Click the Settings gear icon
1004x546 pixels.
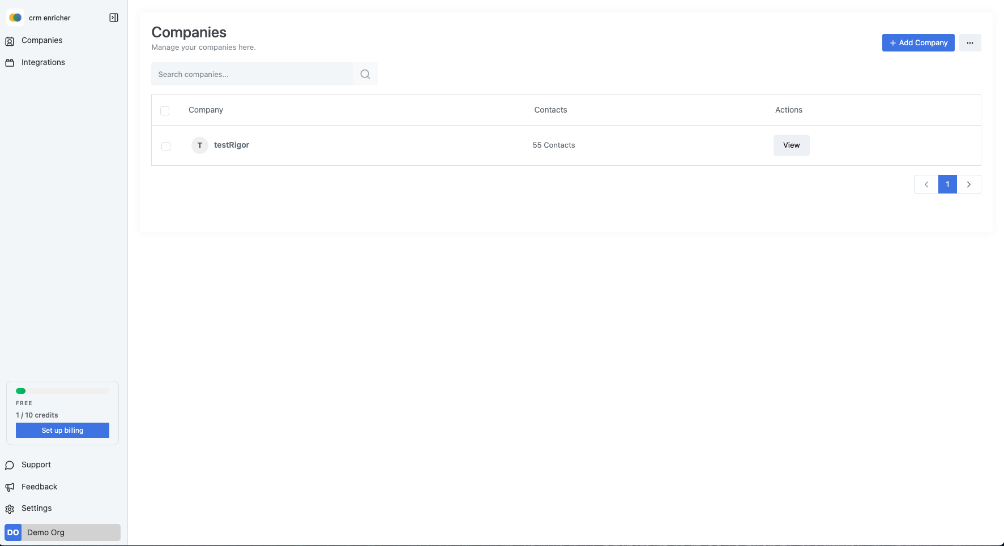10,509
